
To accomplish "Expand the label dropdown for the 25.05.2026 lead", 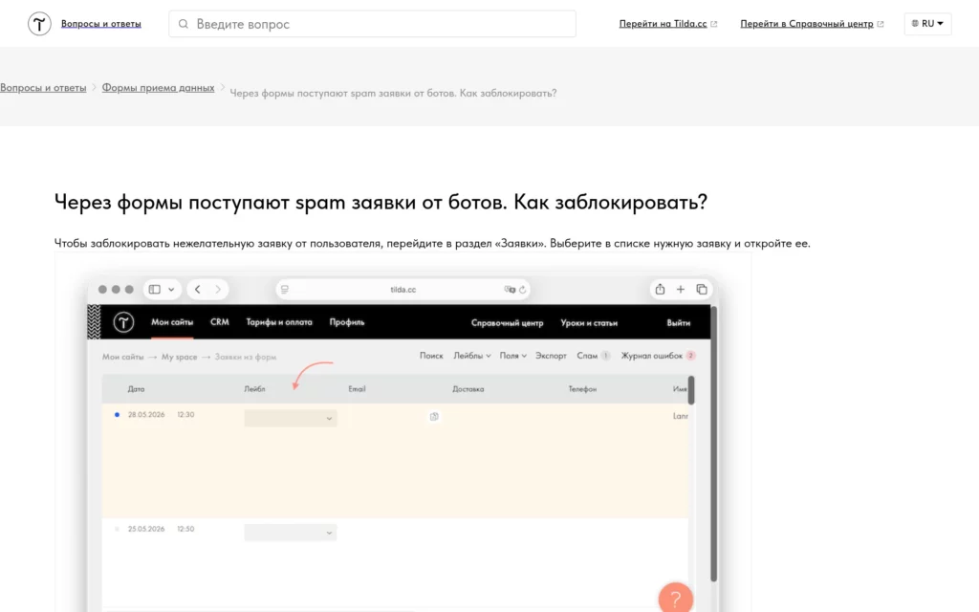I will tap(291, 532).
